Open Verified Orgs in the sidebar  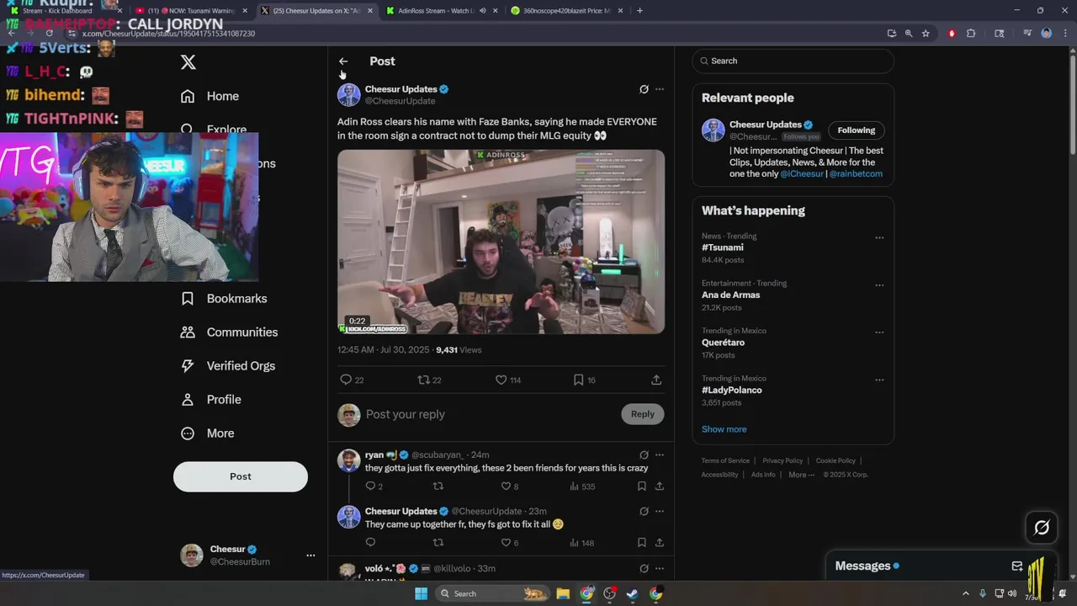tap(228, 366)
